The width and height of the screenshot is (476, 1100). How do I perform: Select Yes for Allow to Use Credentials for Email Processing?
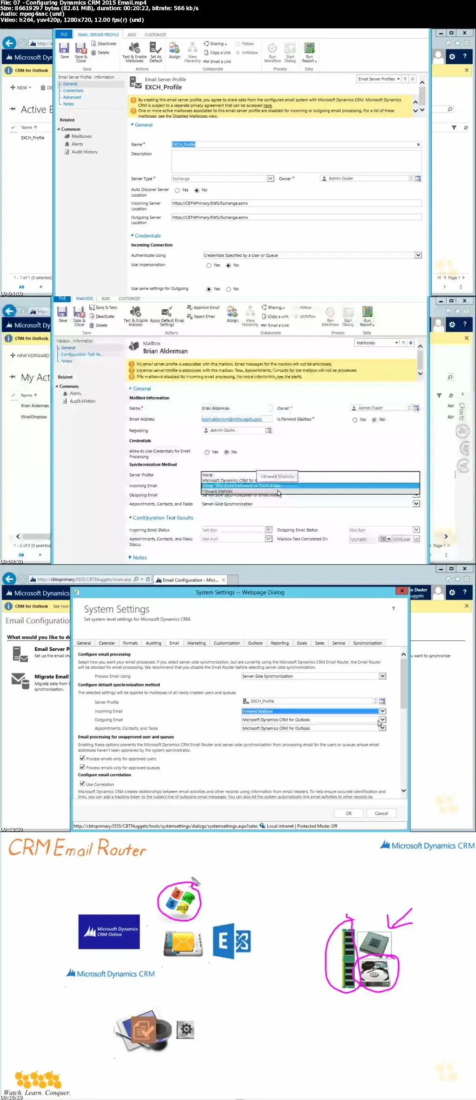click(x=207, y=452)
